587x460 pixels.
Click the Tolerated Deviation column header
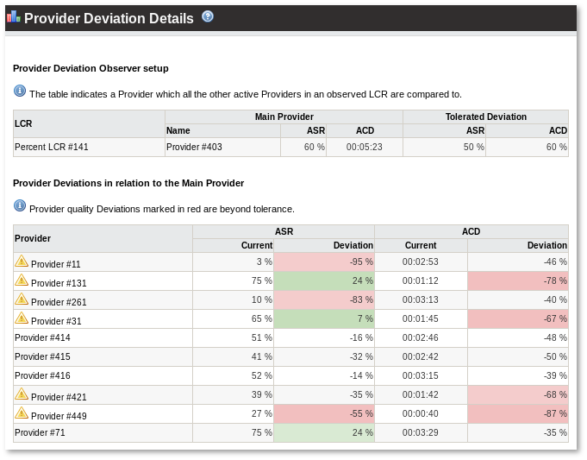click(x=485, y=117)
